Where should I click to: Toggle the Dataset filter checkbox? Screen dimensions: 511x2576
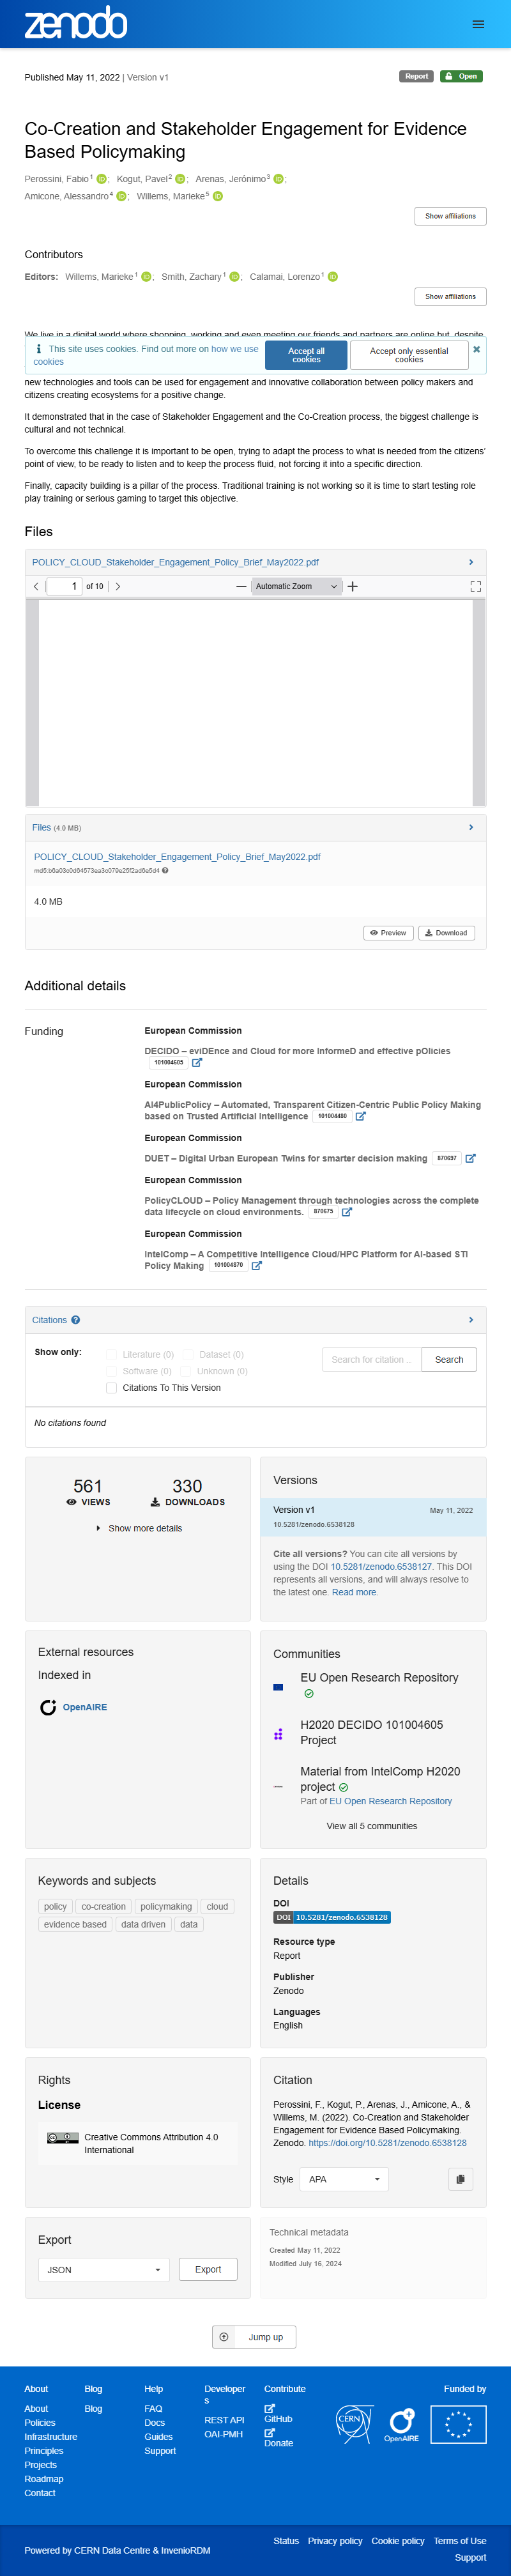coord(188,1355)
